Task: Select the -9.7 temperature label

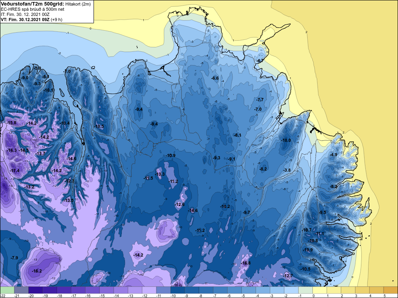Action: point(246,212)
